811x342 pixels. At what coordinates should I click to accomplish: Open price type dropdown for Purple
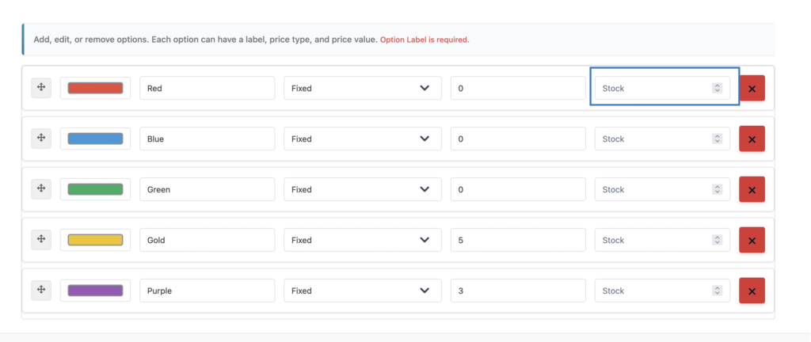(x=362, y=291)
